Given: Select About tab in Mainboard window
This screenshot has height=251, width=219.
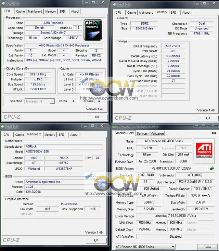Looking at the screenshot, I should [74, 135].
